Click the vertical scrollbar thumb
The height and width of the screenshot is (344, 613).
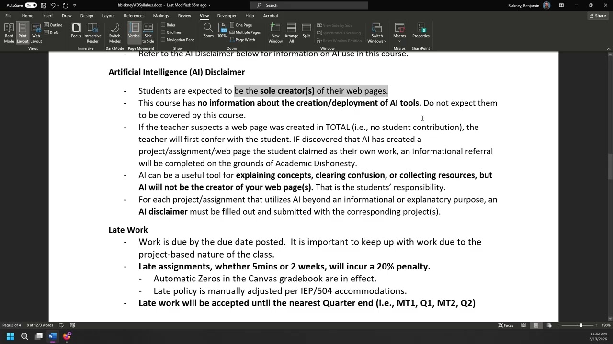pyautogui.click(x=610, y=166)
